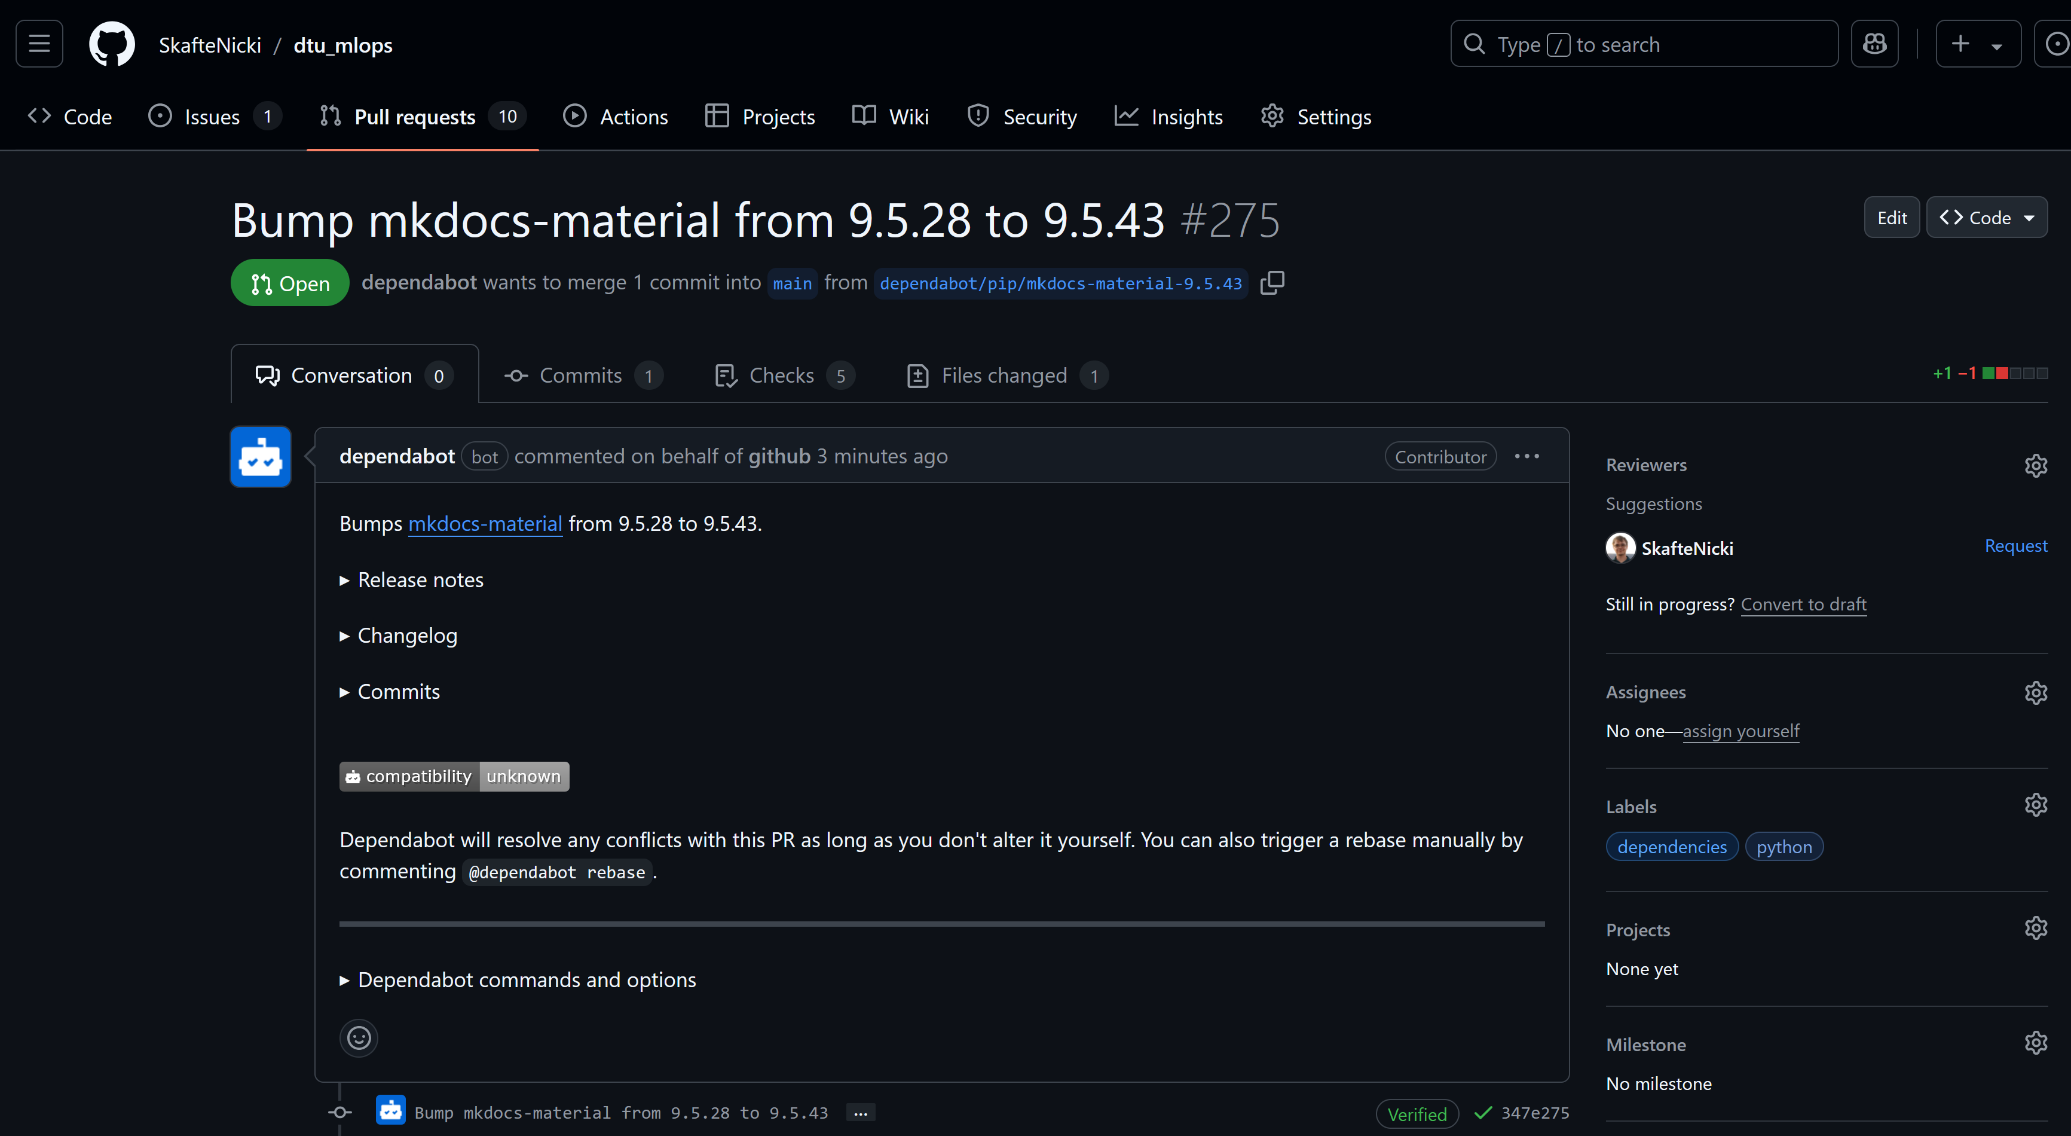
Task: Open the Code dropdown button
Action: [1986, 218]
